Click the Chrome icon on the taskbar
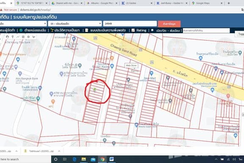The width and height of the screenshot is (244, 163). [103, 159]
